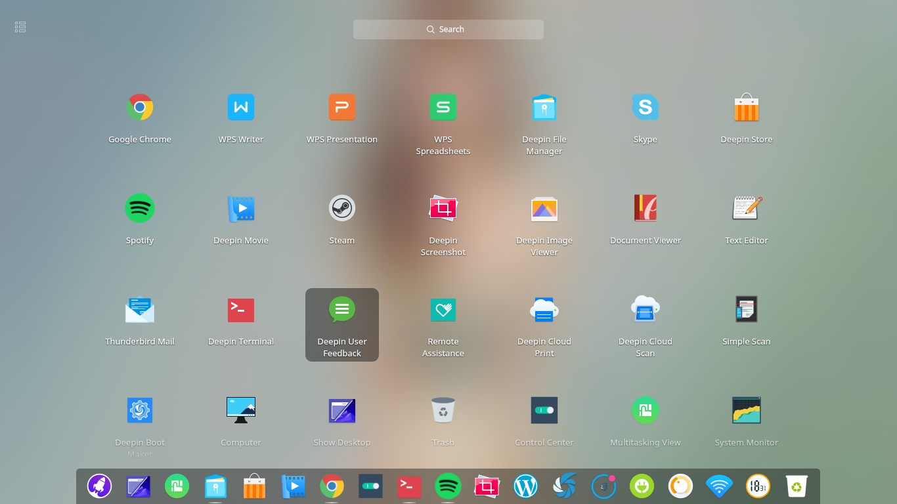Start WPS Spreadsheets

[x=443, y=107]
